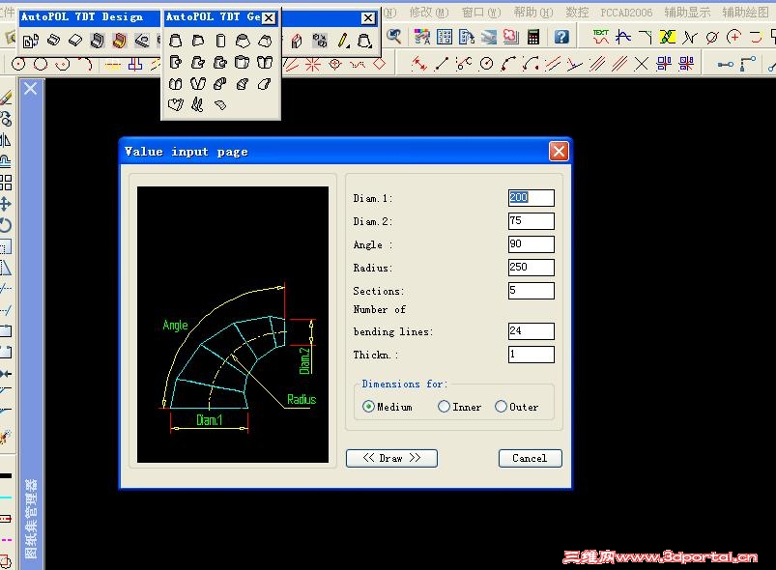This screenshot has height=570, width=776.
Task: Click the black X cross lines icon
Action: click(x=641, y=64)
